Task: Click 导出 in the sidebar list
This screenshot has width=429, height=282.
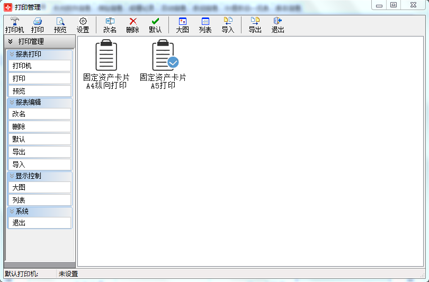Action: point(40,152)
